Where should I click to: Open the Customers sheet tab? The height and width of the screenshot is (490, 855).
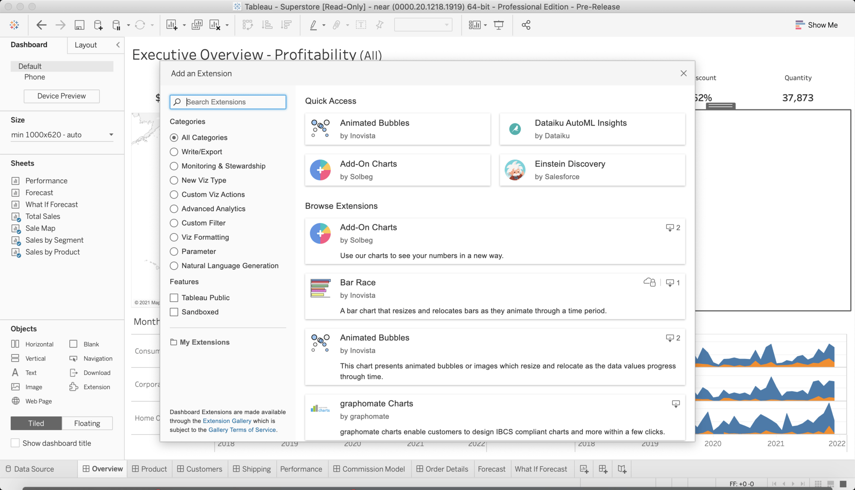click(x=200, y=469)
